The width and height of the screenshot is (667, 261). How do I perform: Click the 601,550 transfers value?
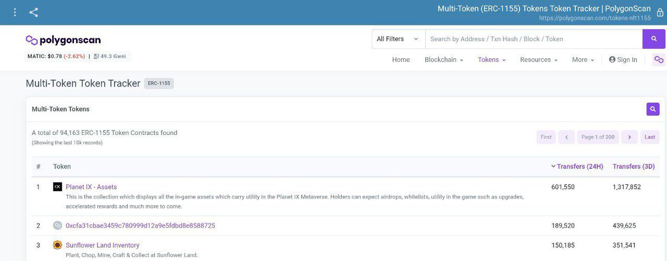563,187
